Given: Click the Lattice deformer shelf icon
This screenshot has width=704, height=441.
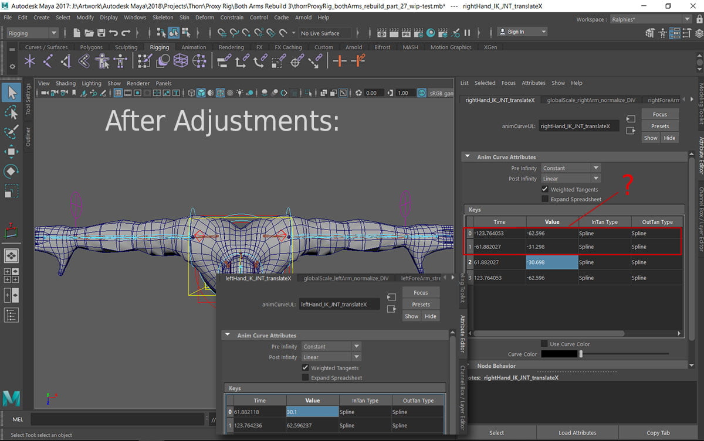Looking at the screenshot, I should pos(182,61).
